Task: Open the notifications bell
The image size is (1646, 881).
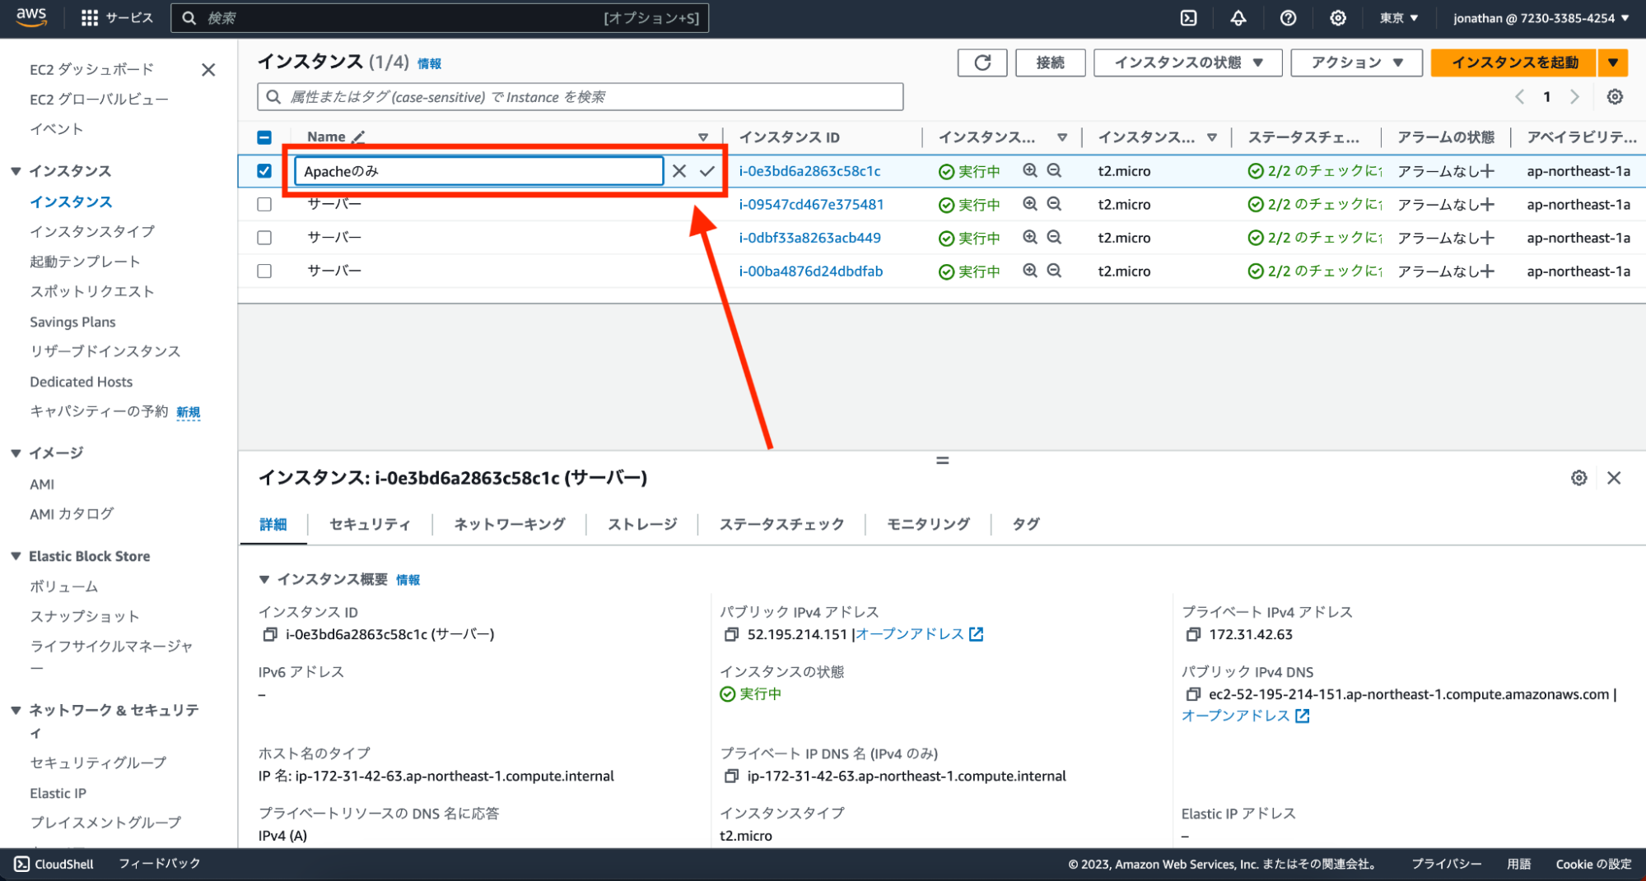Action: pos(1238,18)
